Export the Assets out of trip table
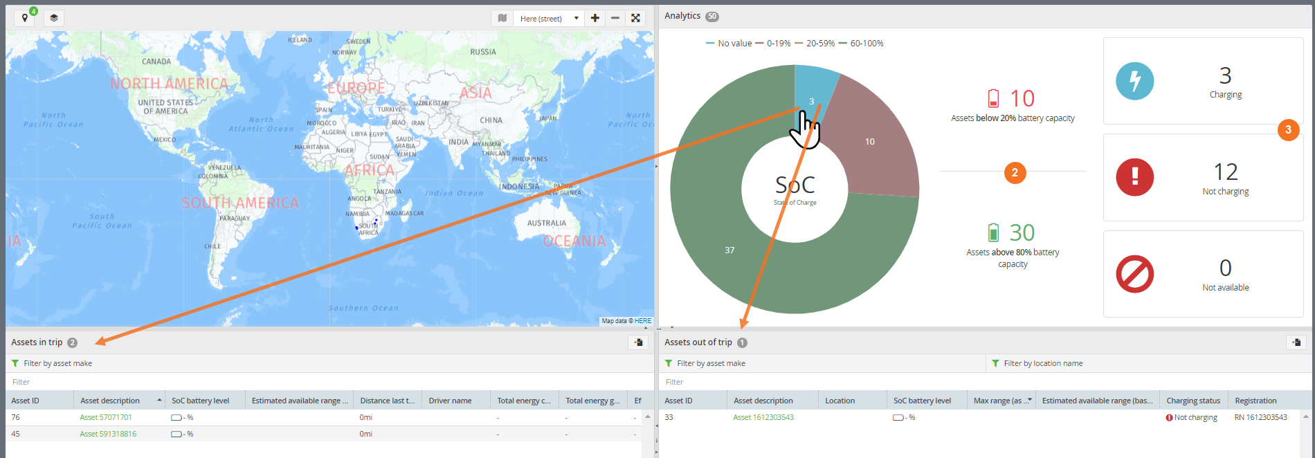The width and height of the screenshot is (1315, 458). (x=1296, y=342)
